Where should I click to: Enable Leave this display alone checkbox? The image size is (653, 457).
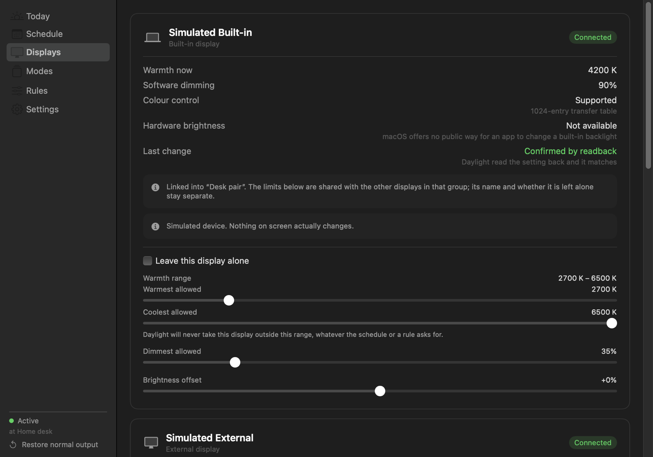click(x=147, y=261)
